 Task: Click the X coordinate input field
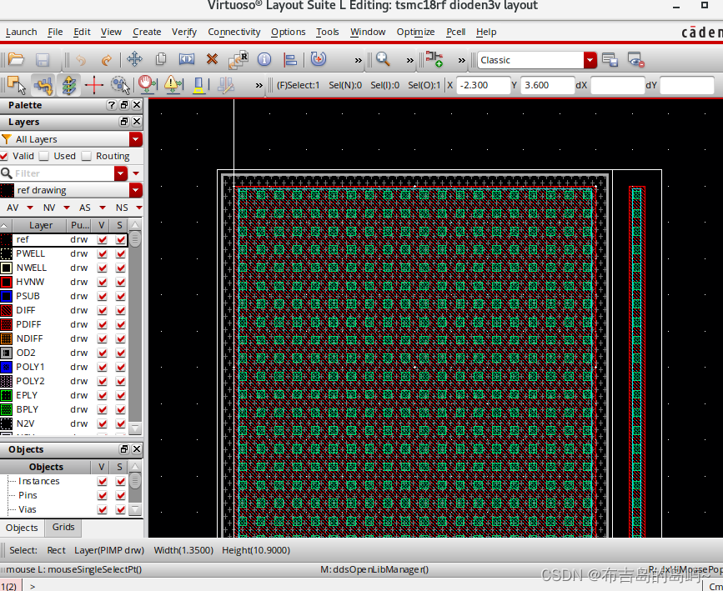tap(484, 85)
